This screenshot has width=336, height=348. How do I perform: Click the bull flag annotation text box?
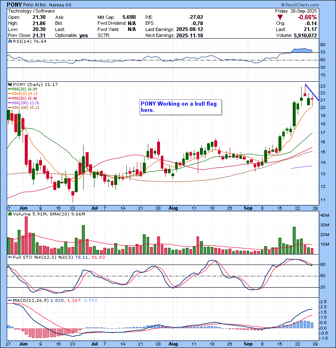[x=181, y=107]
